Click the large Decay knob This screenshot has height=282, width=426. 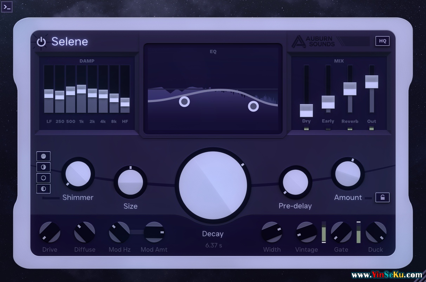(213, 186)
